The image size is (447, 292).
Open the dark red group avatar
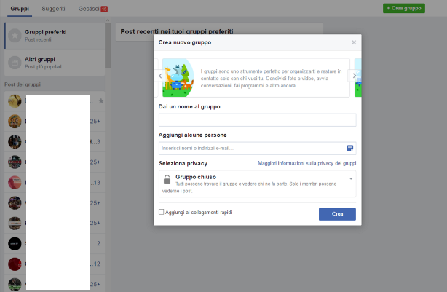pyautogui.click(x=15, y=264)
